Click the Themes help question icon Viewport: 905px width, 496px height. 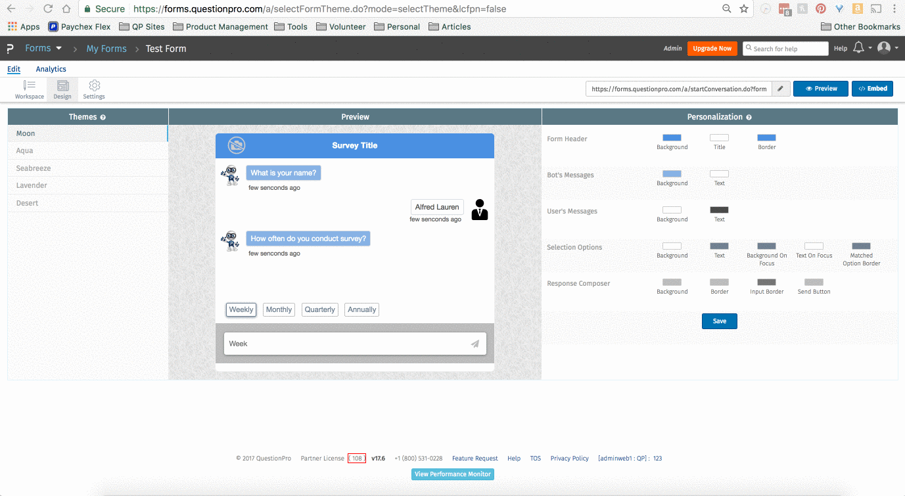click(x=103, y=117)
